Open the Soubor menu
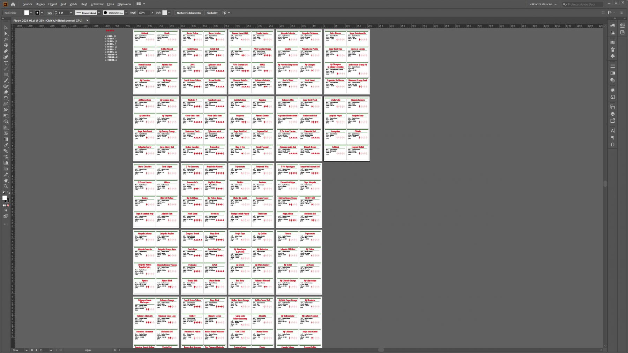Screen dimensions: 628x353 click(x=27, y=4)
